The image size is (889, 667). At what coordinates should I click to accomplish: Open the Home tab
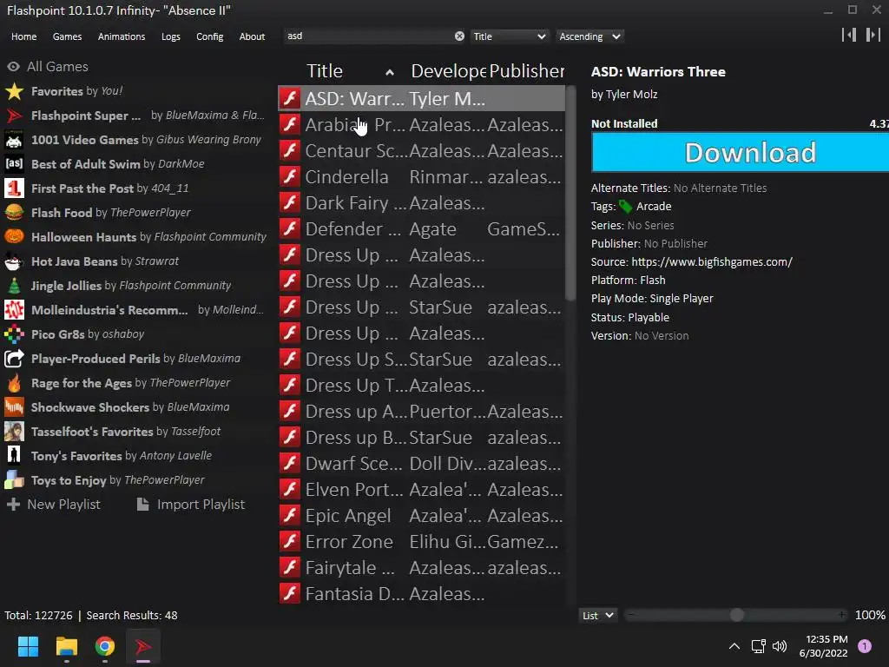point(23,36)
